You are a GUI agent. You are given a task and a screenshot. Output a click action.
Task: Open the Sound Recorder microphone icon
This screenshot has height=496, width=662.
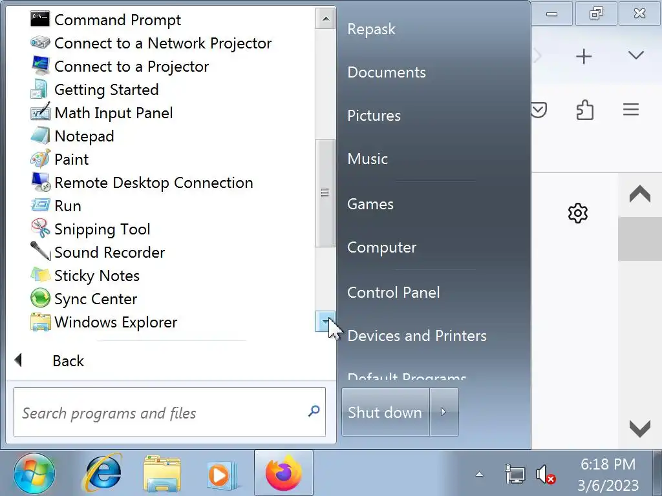(x=40, y=252)
